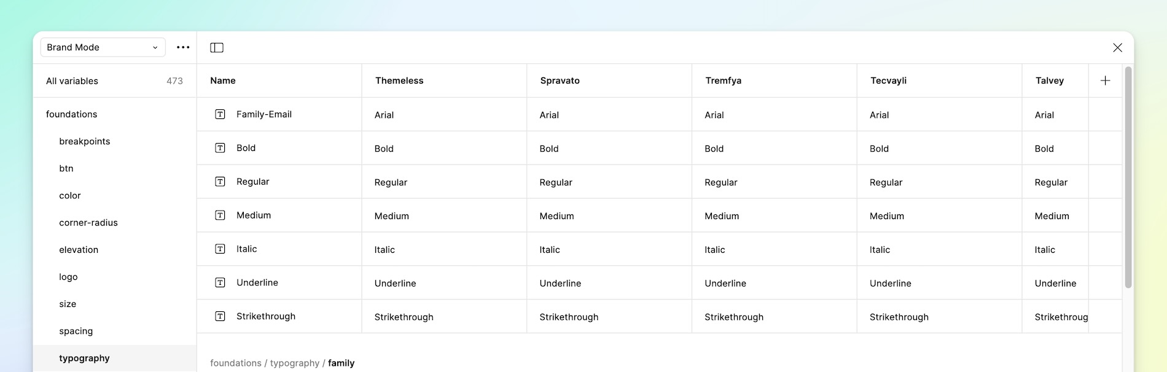This screenshot has height=372, width=1167.
Task: Open the three-dot more options menu
Action: pyautogui.click(x=183, y=47)
